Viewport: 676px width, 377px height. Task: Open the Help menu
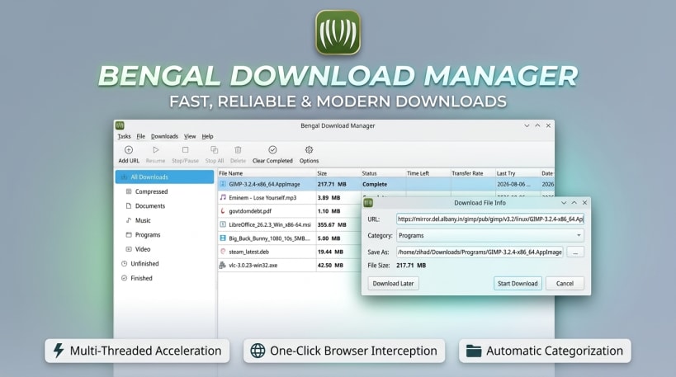tap(207, 136)
